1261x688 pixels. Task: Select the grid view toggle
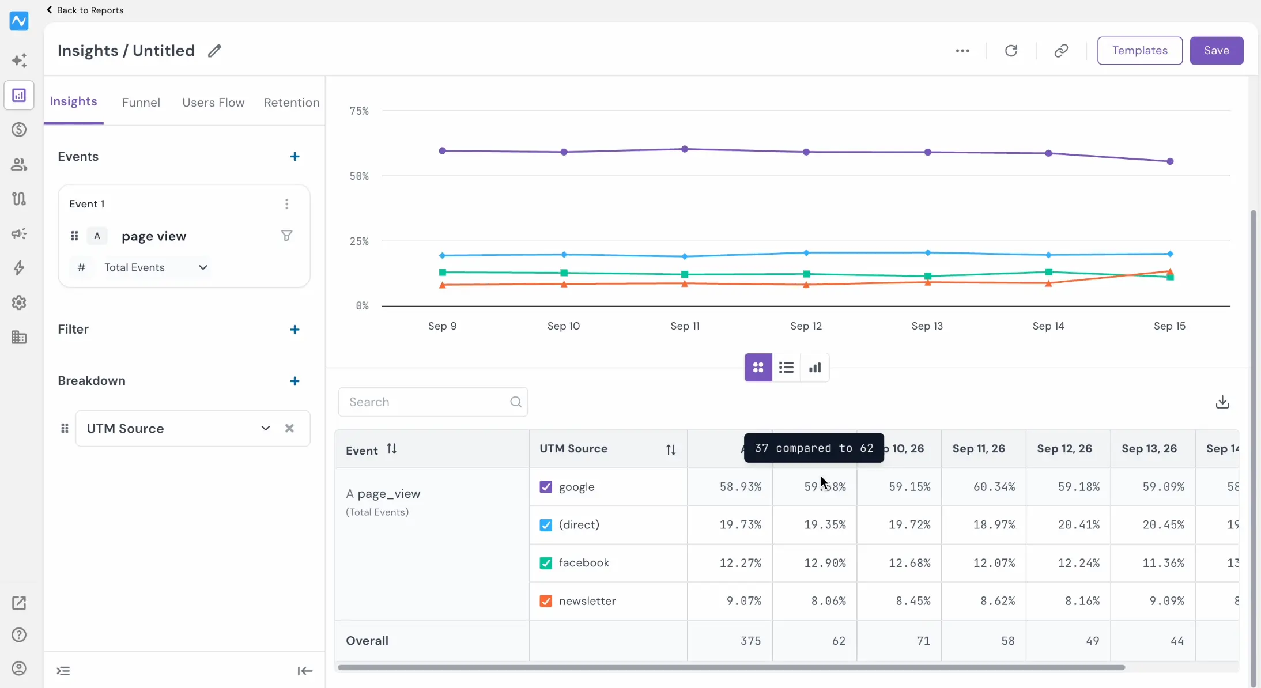pos(758,368)
